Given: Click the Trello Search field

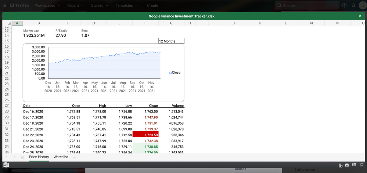Looking at the screenshot, I should coord(307,5).
